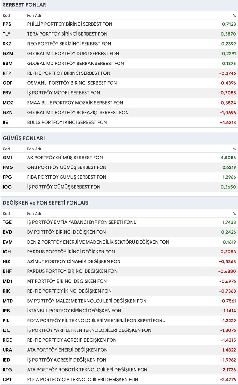Click the 0,7123 percentage value
The height and width of the screenshot is (385, 238).
[229, 24]
